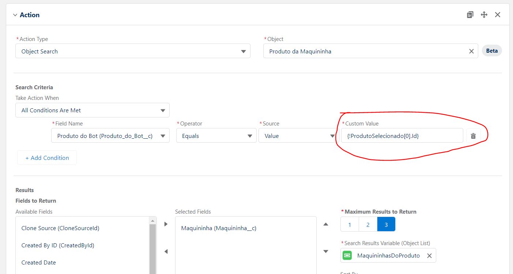Move selected field up in order

click(x=326, y=224)
